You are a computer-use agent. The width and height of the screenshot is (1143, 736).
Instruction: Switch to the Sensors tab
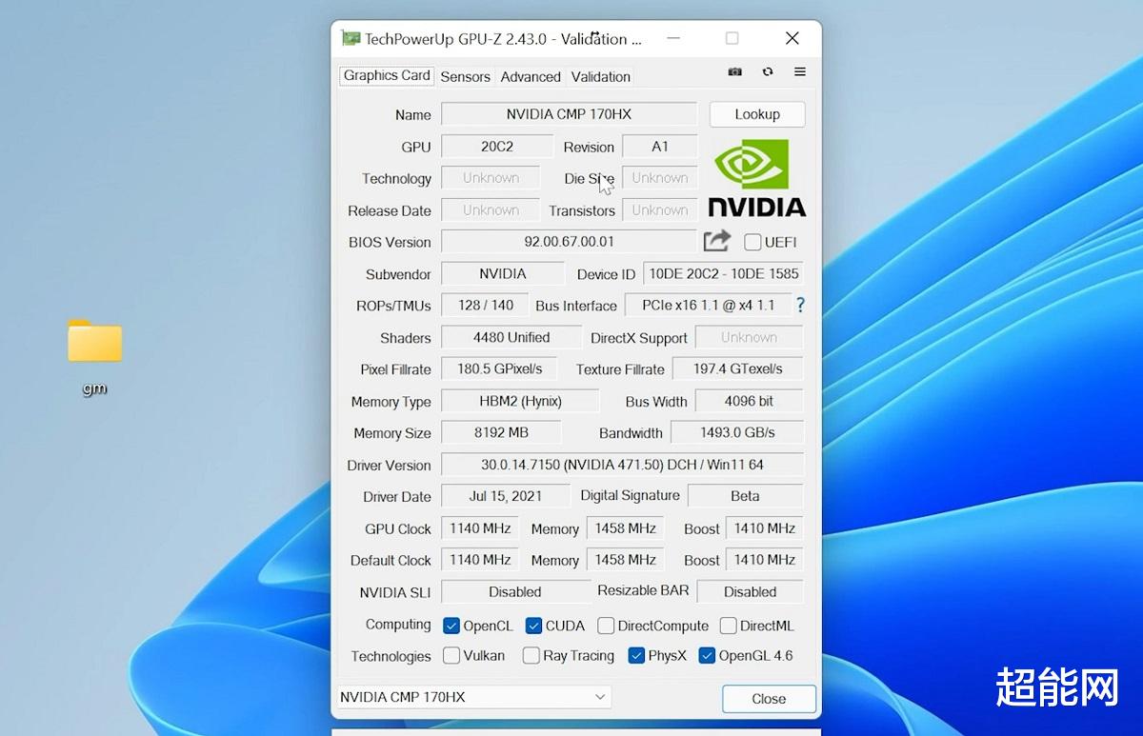coord(465,76)
